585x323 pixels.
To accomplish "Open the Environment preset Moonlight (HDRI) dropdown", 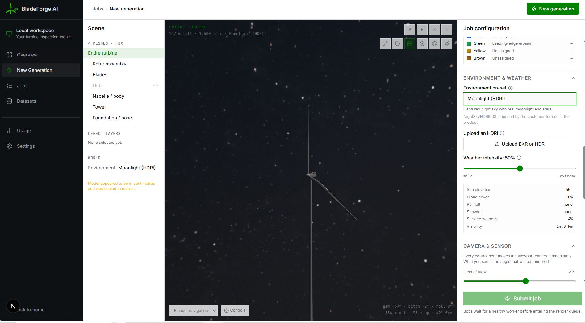I will [x=520, y=99].
